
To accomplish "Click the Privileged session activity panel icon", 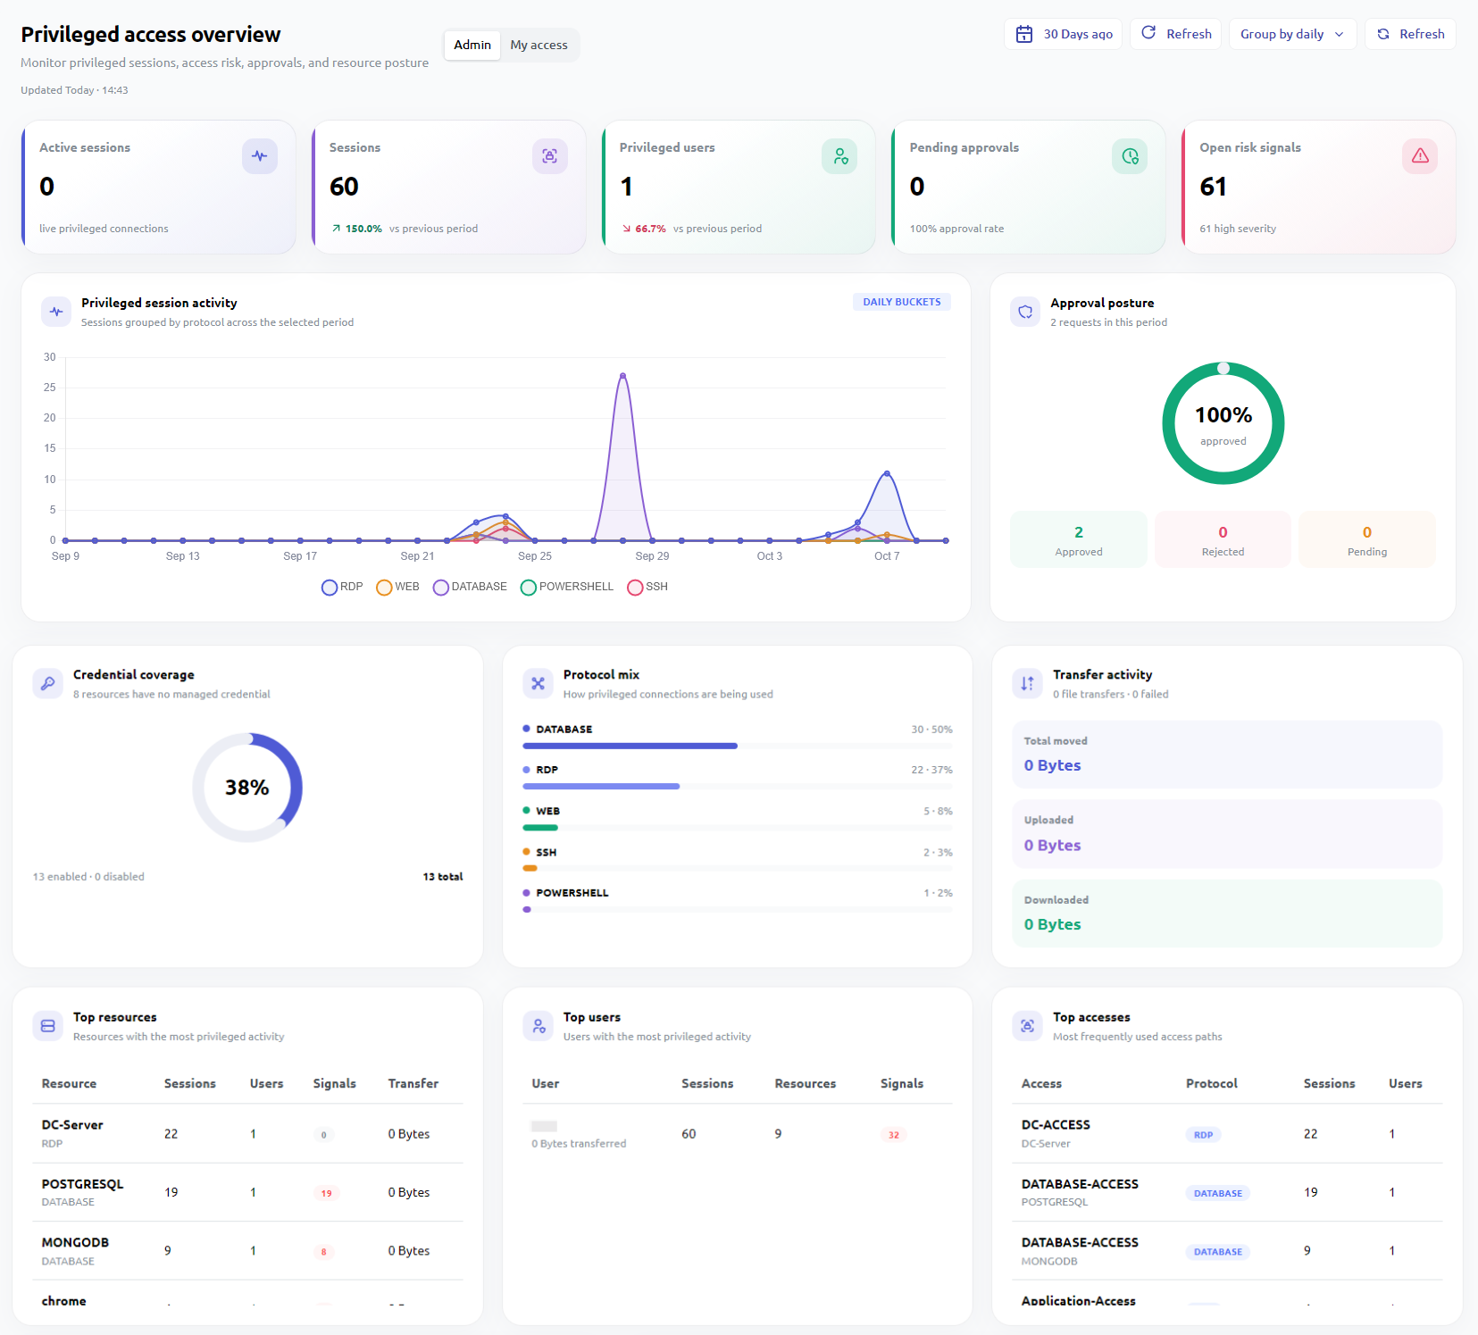I will pos(56,312).
